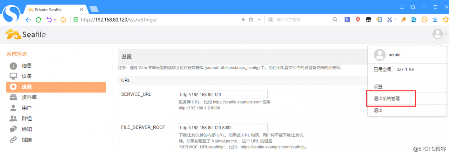This screenshot has width=449, height=155.
Task: Go back with the browser back arrow
Action: click(29, 20)
